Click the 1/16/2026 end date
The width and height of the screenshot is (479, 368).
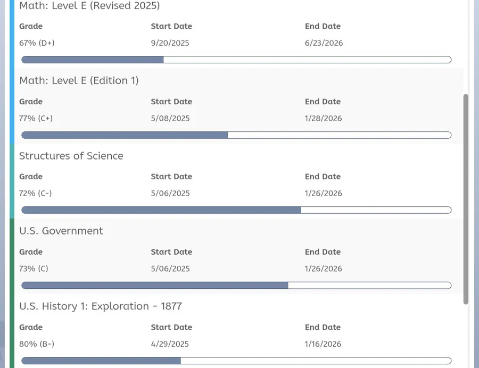coord(323,344)
